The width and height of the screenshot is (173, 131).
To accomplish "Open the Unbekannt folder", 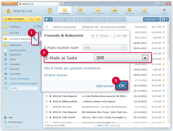I will [x=15, y=45].
